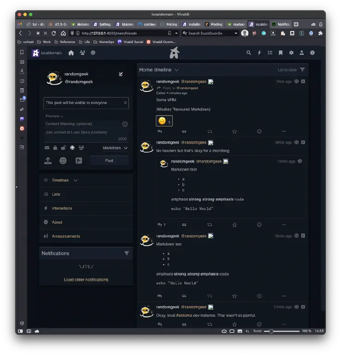This screenshot has width=341, height=355.
Task: Open the public timeline people icon
Action: click(x=82, y=53)
